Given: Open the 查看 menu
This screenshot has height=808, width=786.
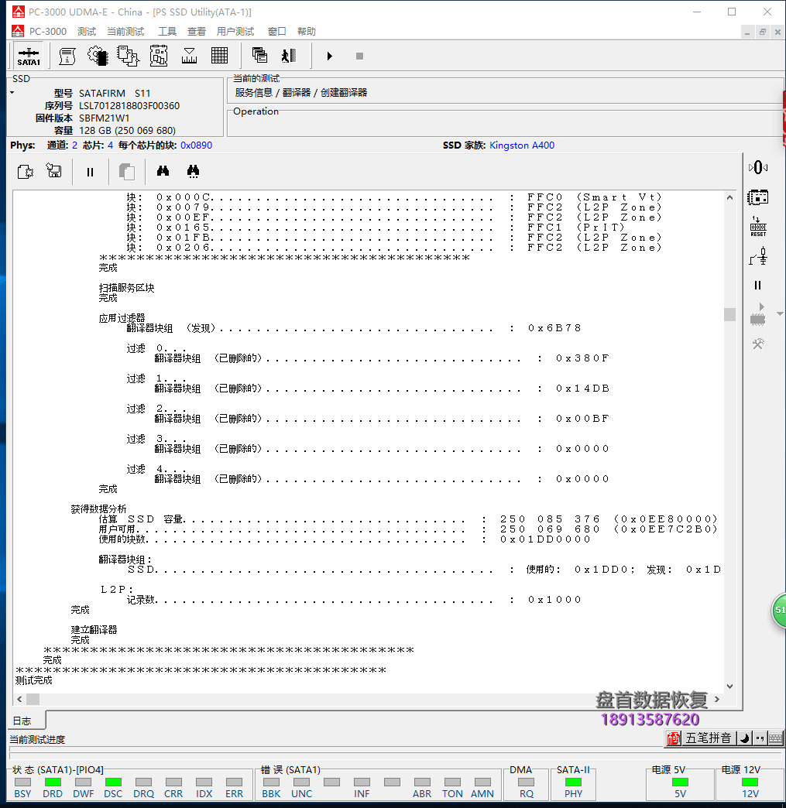Looking at the screenshot, I should 197,32.
